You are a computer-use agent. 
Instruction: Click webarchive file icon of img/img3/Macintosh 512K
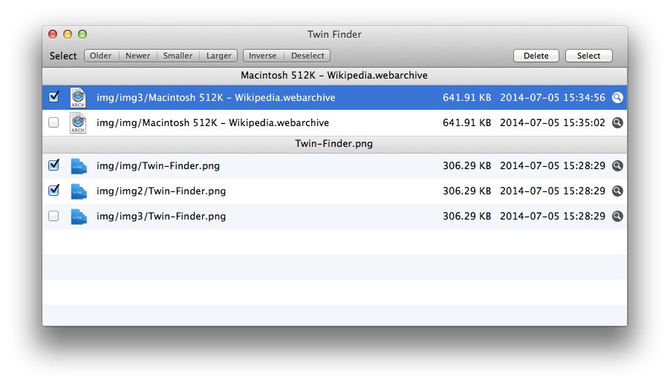coord(78,98)
